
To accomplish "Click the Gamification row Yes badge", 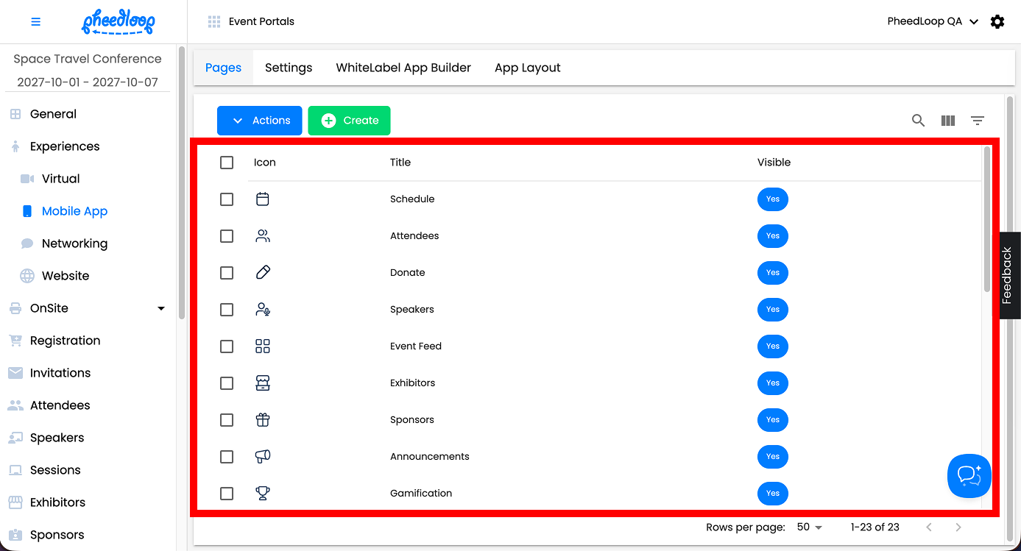I will [x=772, y=493].
